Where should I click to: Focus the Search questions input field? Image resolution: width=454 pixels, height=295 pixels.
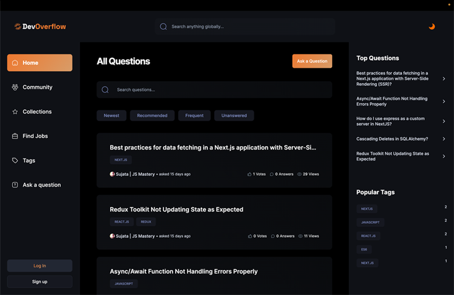pos(214,90)
